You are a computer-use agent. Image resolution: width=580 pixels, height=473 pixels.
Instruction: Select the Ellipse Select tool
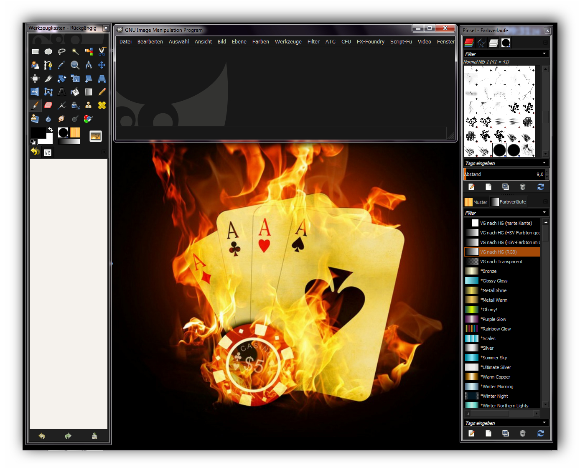[x=48, y=52]
